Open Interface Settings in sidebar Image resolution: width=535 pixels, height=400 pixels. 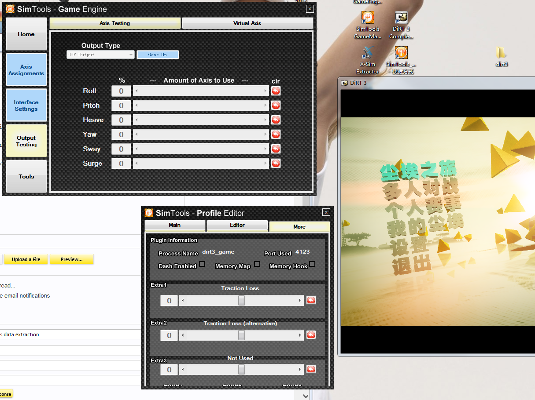(26, 105)
